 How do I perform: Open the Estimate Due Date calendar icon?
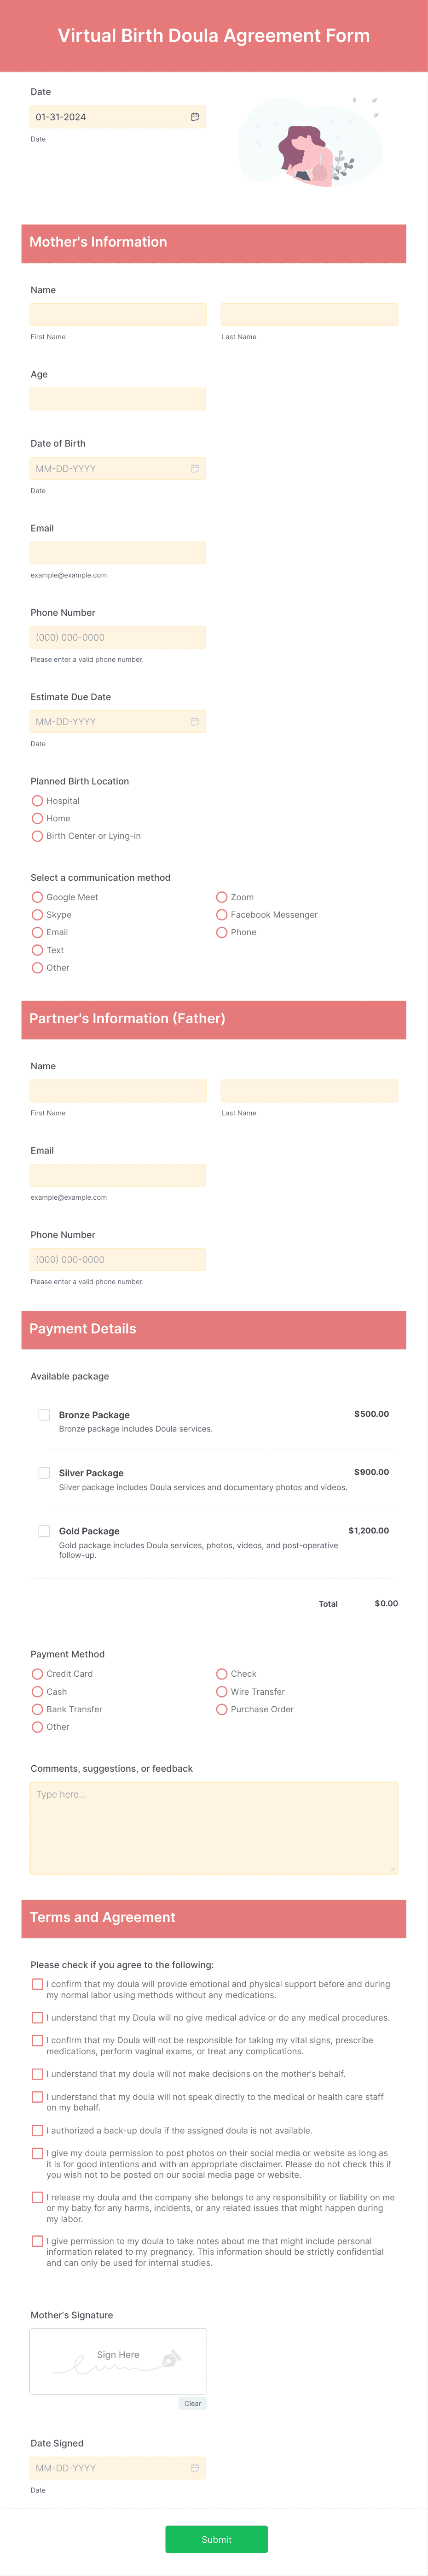pos(195,721)
